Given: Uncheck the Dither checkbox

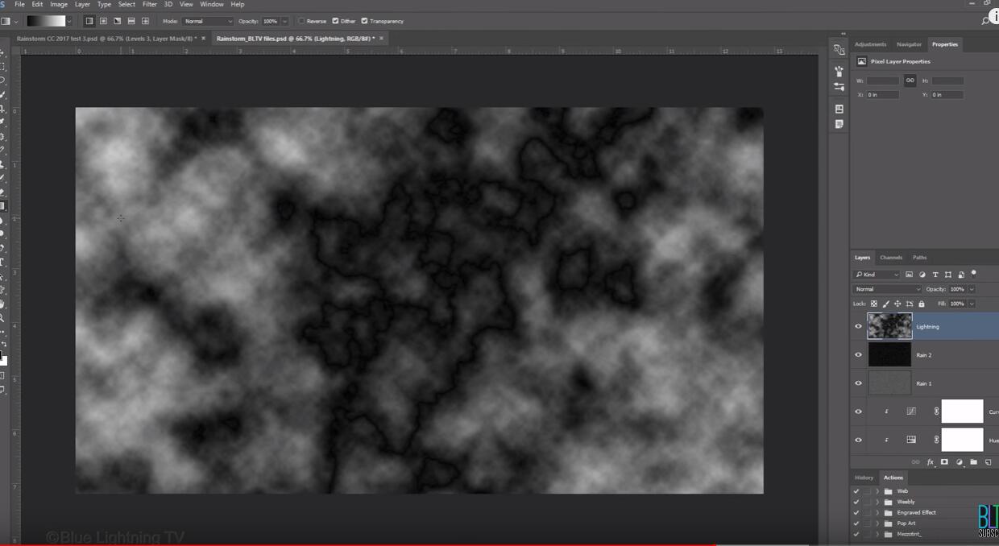Looking at the screenshot, I should [335, 21].
